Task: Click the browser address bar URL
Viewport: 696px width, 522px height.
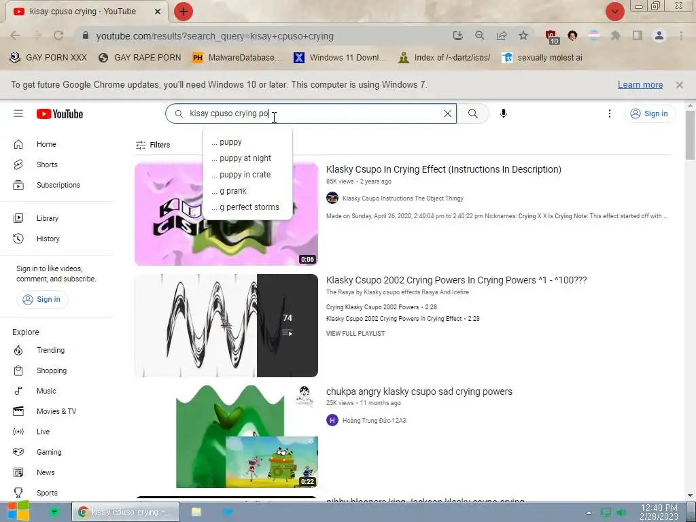Action: [215, 37]
